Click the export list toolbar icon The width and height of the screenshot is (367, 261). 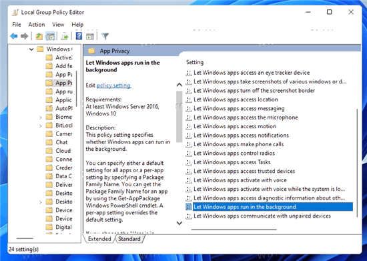[64, 36]
